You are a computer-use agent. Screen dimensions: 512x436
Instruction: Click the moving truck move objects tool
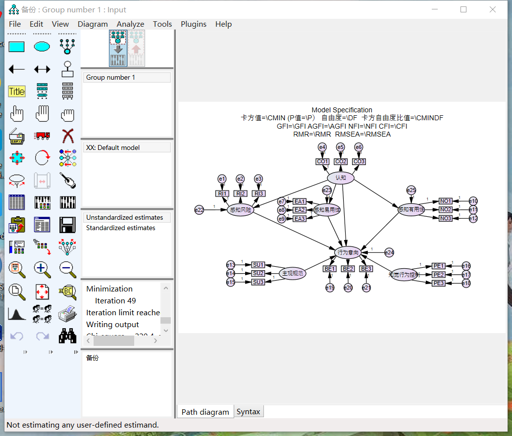tap(42, 136)
